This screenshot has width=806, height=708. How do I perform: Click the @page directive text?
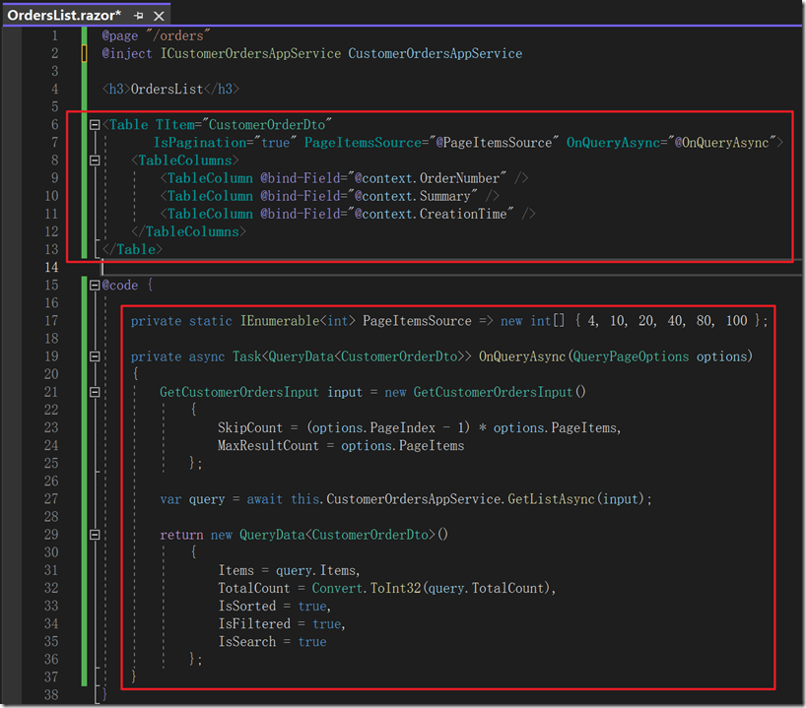pyautogui.click(x=120, y=35)
